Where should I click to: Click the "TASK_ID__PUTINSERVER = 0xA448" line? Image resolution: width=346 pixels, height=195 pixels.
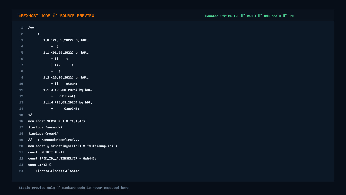(x=62, y=158)
